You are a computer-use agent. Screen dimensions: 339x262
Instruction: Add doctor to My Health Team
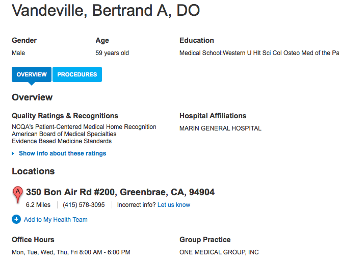click(56, 219)
